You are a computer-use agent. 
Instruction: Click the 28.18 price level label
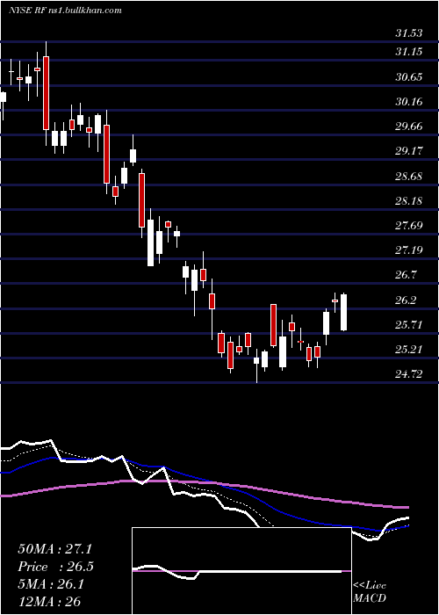(x=409, y=201)
